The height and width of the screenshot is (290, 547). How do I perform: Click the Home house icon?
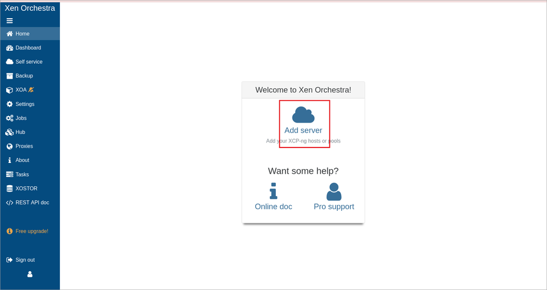pos(10,34)
